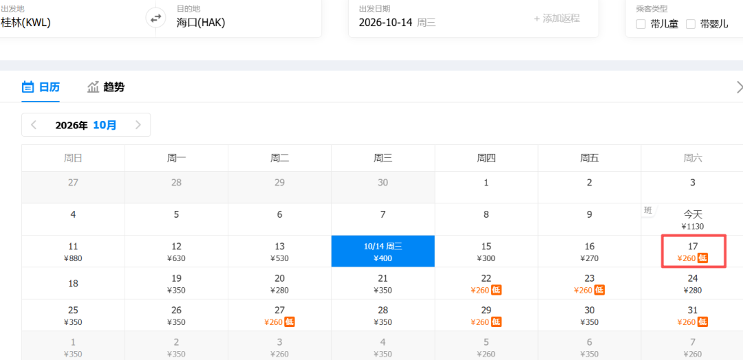Screen dimensions: 743x360
Task: Select October 12 priced ¥630
Action: pos(176,251)
